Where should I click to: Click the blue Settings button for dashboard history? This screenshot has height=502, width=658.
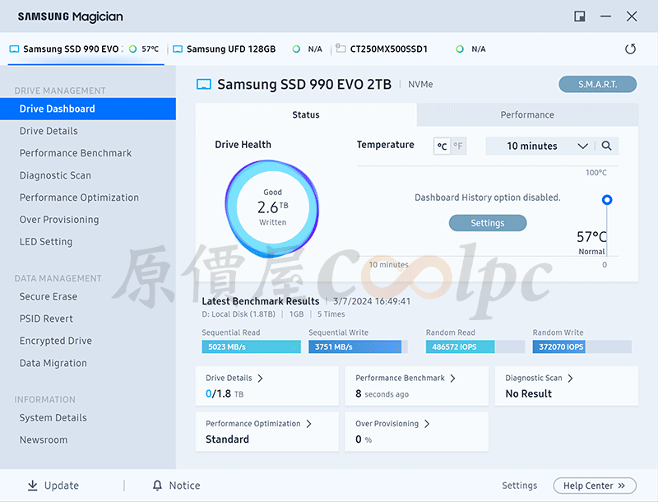pos(488,223)
